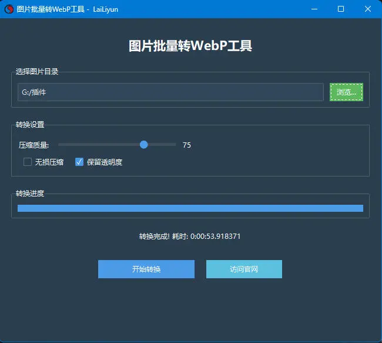This screenshot has width=382, height=343.
Task: Click the 转换完成! 耗时 status text
Action: (190, 236)
